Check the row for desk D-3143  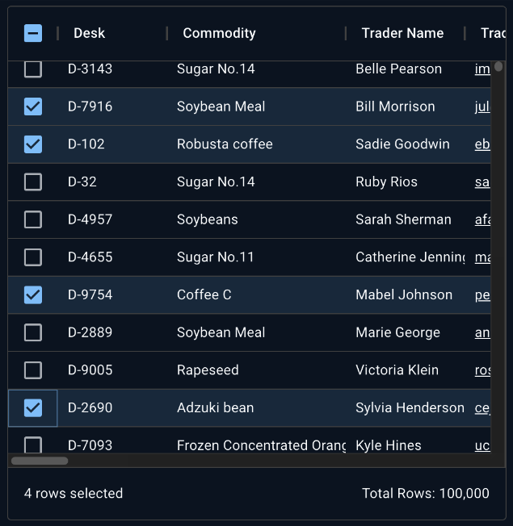pyautogui.click(x=33, y=69)
